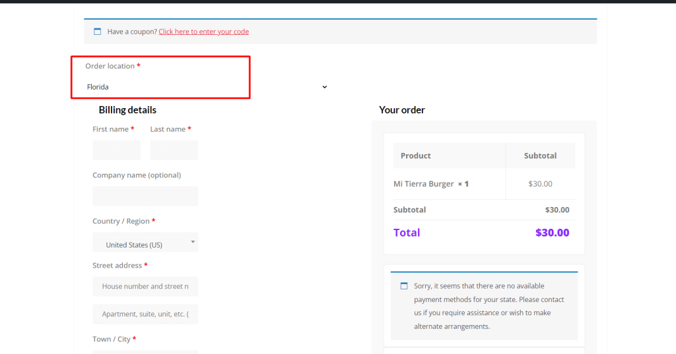The width and height of the screenshot is (676, 354).
Task: Click the 'Country / Region' label
Action: (121, 221)
